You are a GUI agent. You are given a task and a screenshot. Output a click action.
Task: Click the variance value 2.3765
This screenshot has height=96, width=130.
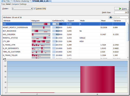coord(116,45)
